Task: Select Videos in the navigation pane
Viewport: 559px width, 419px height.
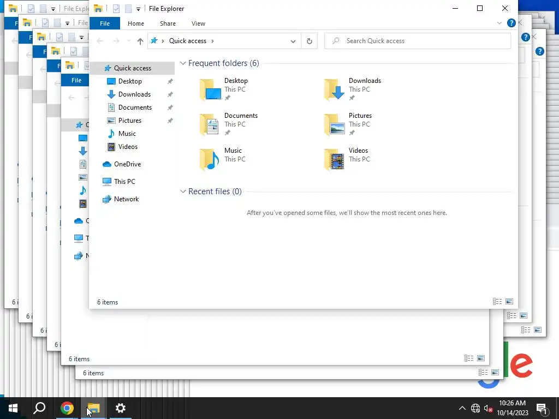Action: [128, 147]
